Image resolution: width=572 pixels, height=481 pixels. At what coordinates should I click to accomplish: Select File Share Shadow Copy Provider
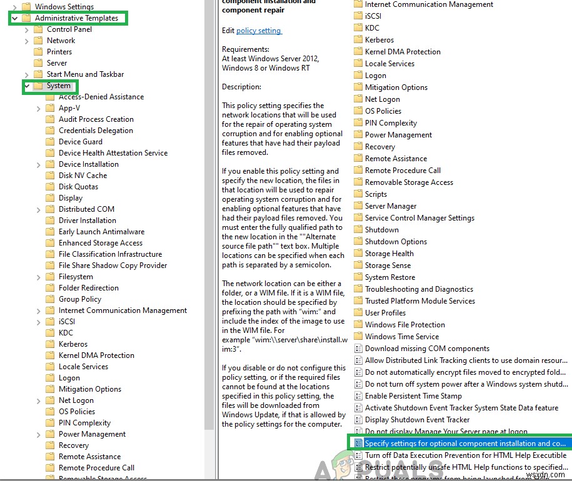[113, 265]
